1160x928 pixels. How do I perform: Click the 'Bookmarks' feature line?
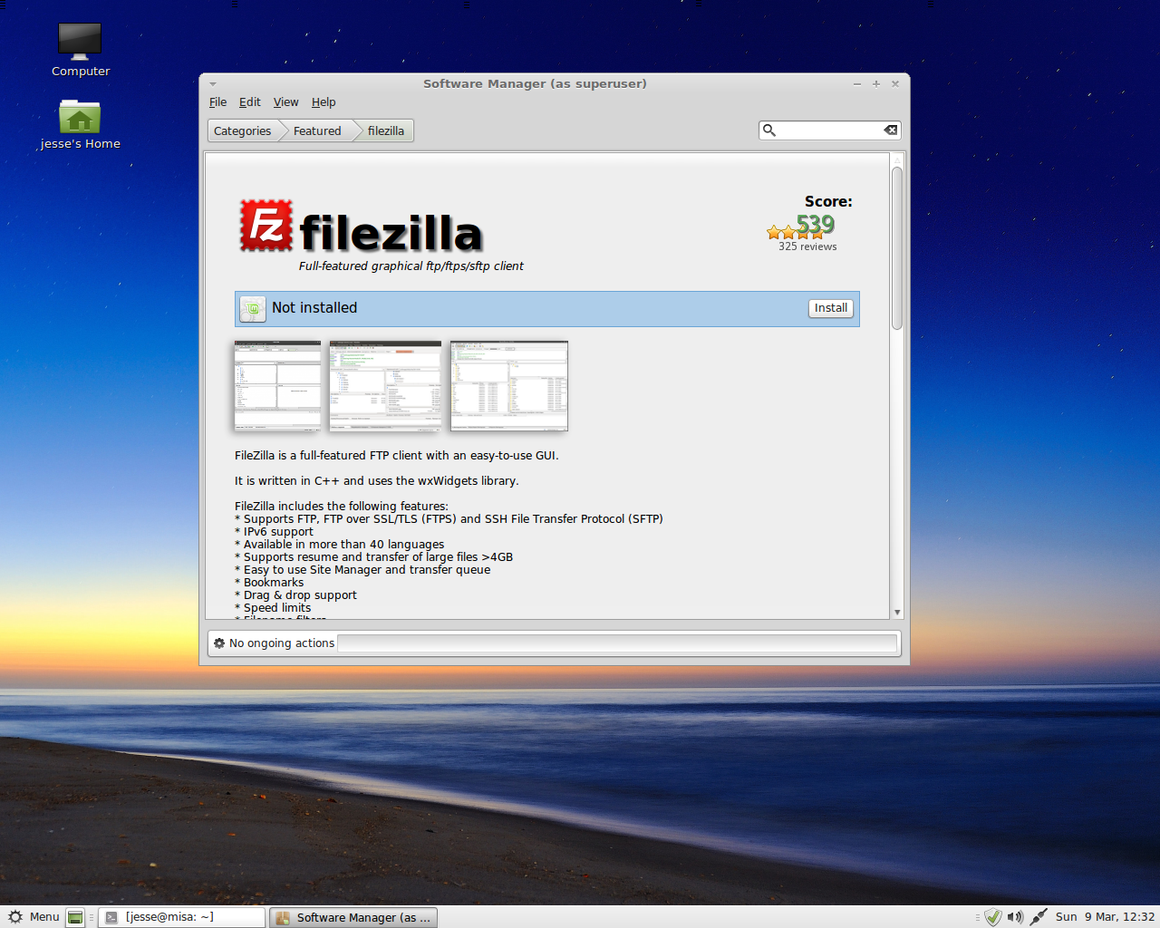(x=269, y=583)
